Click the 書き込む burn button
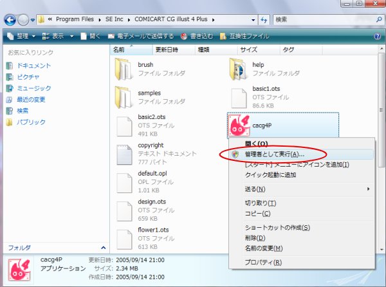 coord(197,37)
